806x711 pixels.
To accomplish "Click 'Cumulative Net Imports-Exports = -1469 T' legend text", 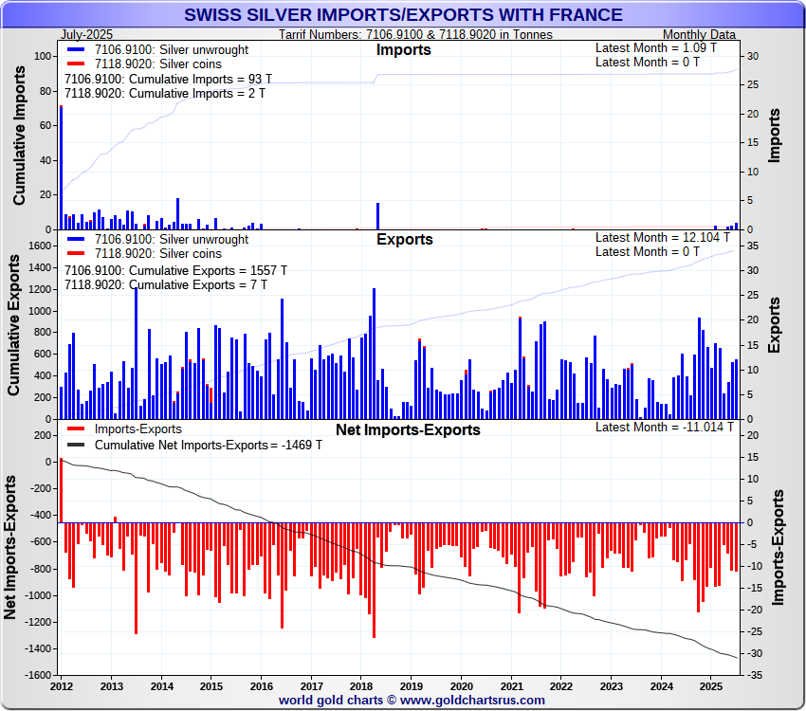I will 209,445.
